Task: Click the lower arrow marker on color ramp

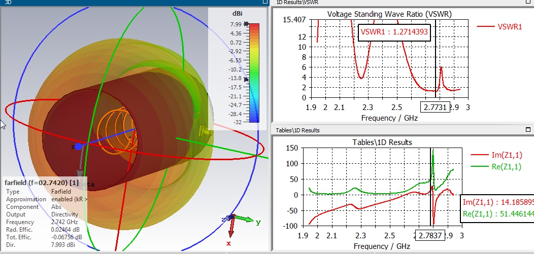Action: [247, 79]
